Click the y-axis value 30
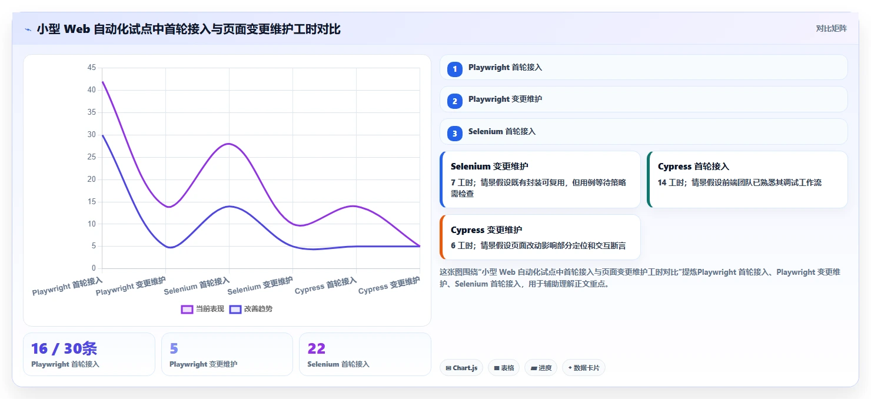Image resolution: width=871 pixels, height=399 pixels. [91, 135]
